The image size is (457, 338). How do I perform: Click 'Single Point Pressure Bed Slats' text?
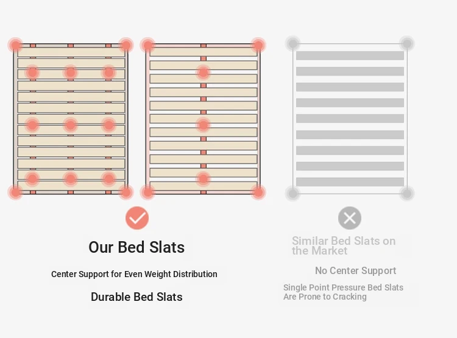tap(343, 287)
